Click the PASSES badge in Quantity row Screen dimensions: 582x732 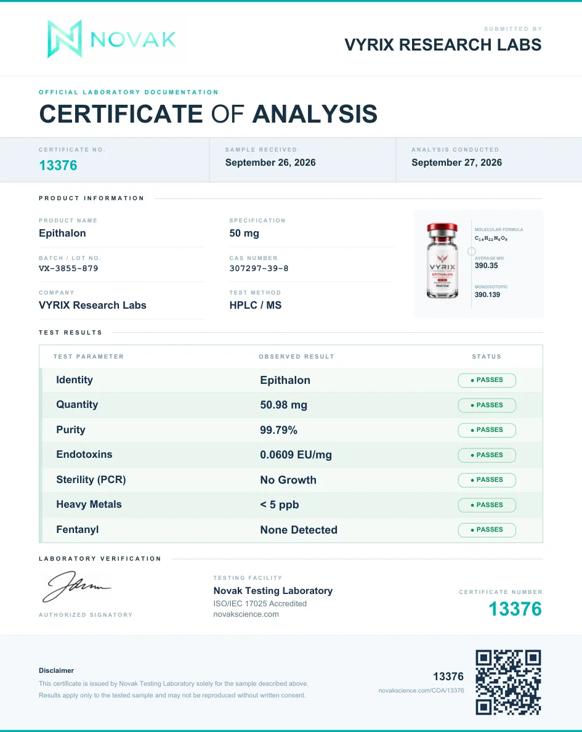pos(487,405)
